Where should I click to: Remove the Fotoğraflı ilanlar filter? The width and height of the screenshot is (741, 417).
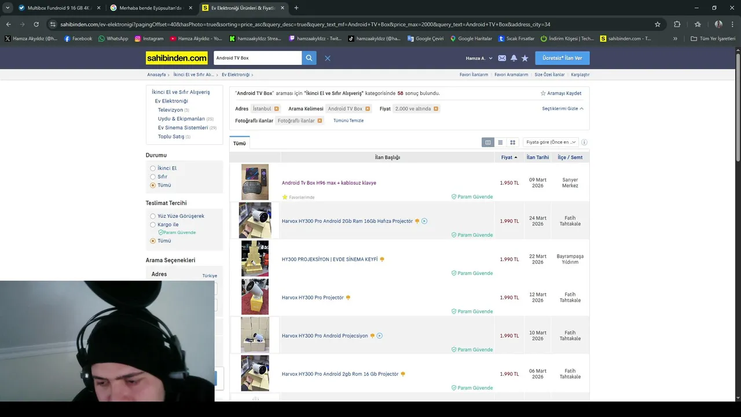pyautogui.click(x=320, y=120)
